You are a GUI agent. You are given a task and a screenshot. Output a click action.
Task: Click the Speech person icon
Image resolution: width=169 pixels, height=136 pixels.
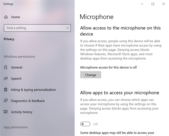point(6,79)
